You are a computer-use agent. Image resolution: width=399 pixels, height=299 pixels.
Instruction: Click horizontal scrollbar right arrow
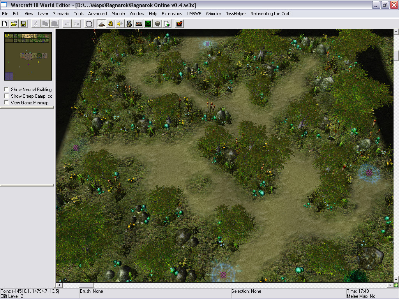pyautogui.click(x=390, y=285)
